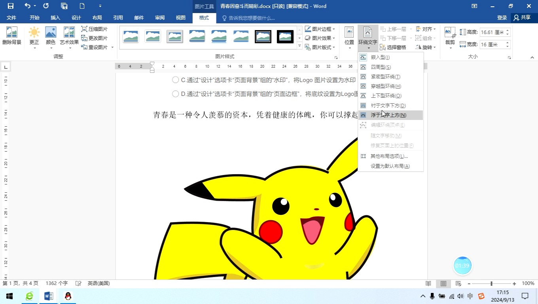The height and width of the screenshot is (304, 538).
Task: Open More Layout Options (其他布局选项)
Action: [x=390, y=156]
